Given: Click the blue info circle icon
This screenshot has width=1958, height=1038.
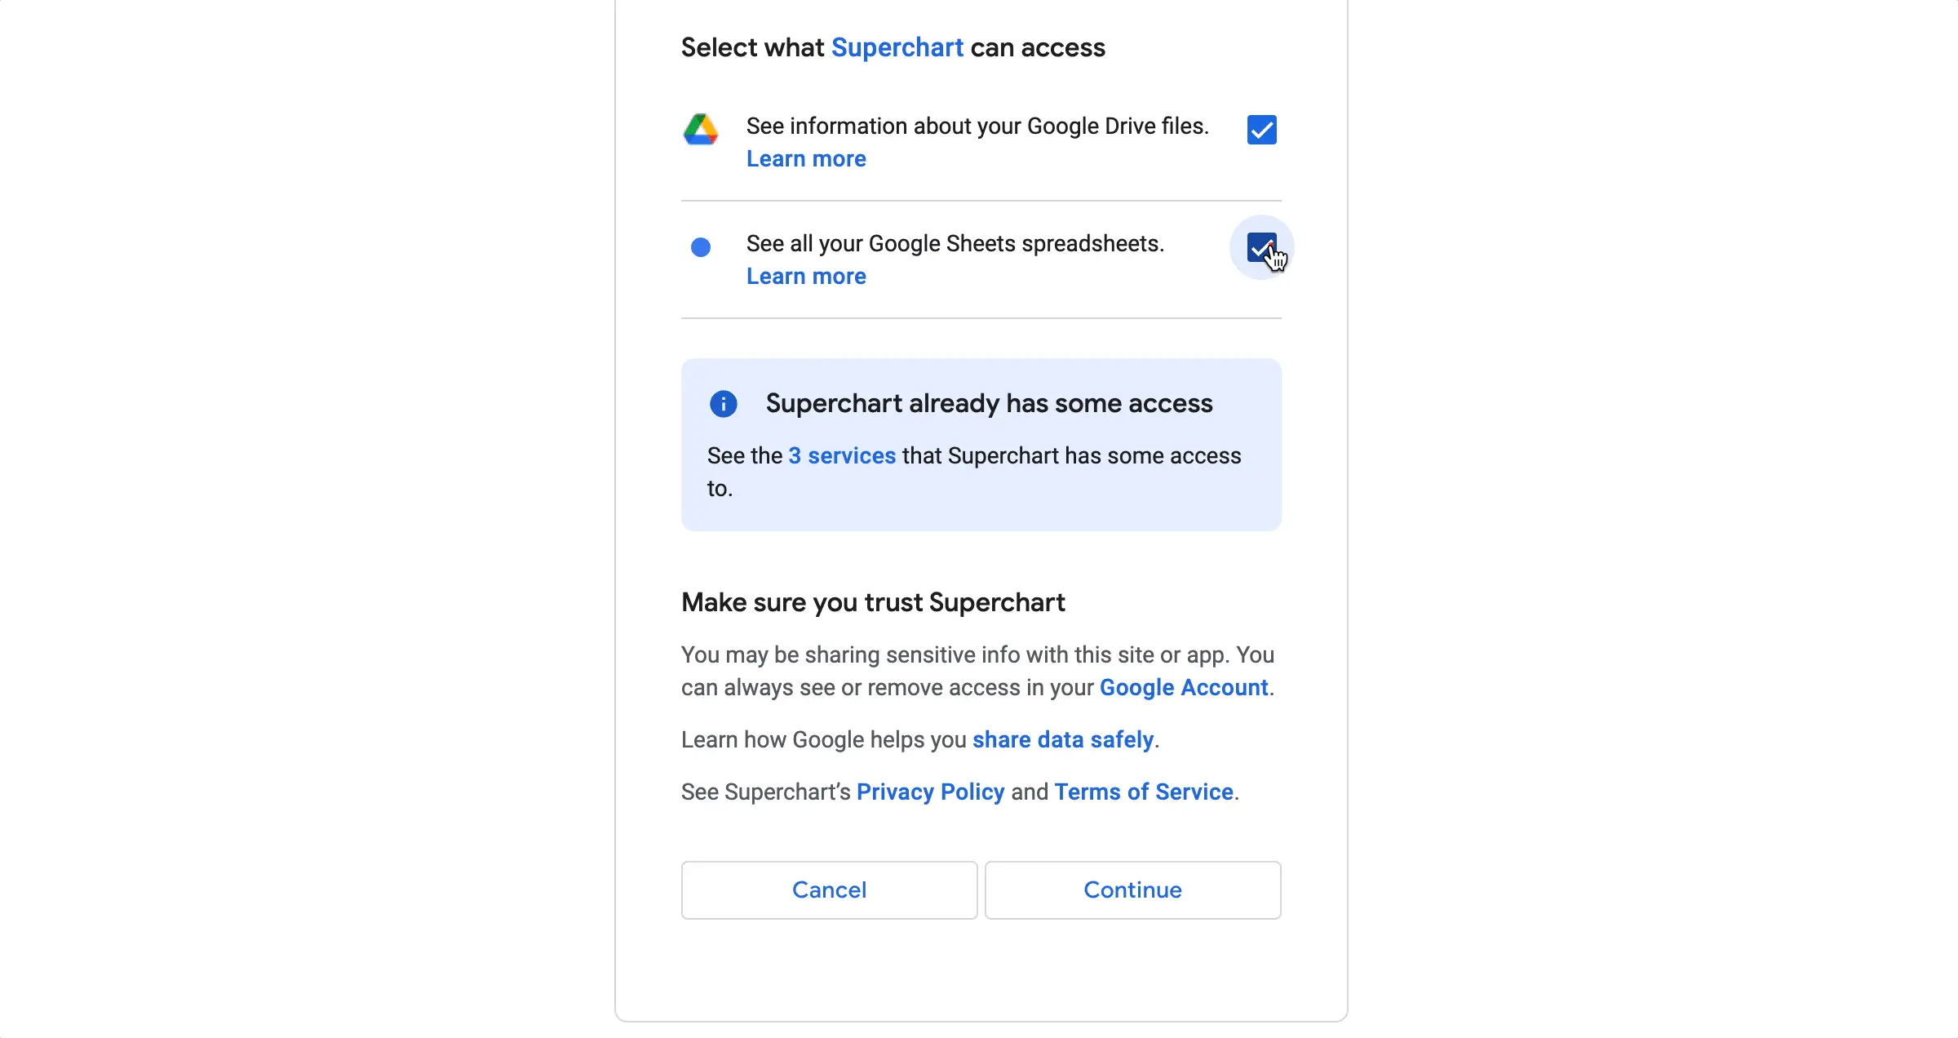Looking at the screenshot, I should (724, 404).
